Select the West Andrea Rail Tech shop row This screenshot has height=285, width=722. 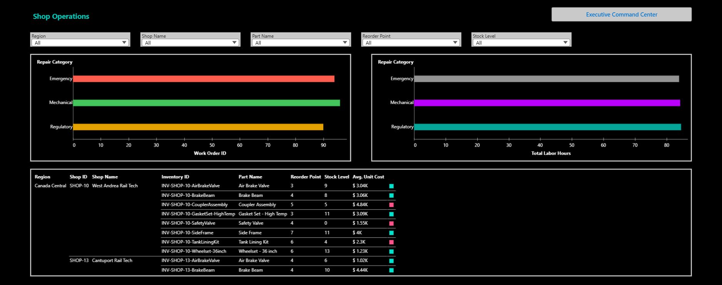tap(115, 186)
